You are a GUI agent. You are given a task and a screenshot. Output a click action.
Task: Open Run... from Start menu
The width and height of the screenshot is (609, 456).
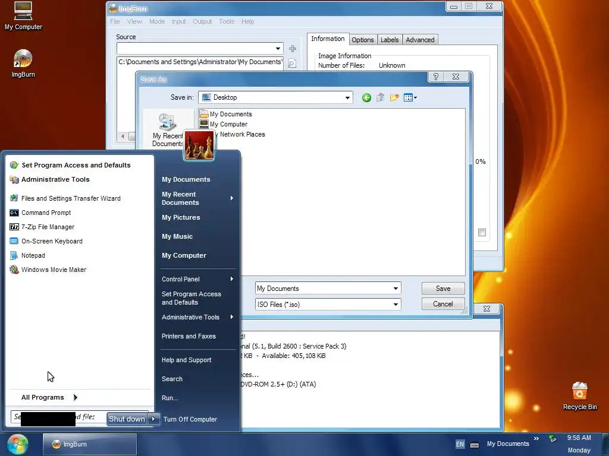click(169, 398)
